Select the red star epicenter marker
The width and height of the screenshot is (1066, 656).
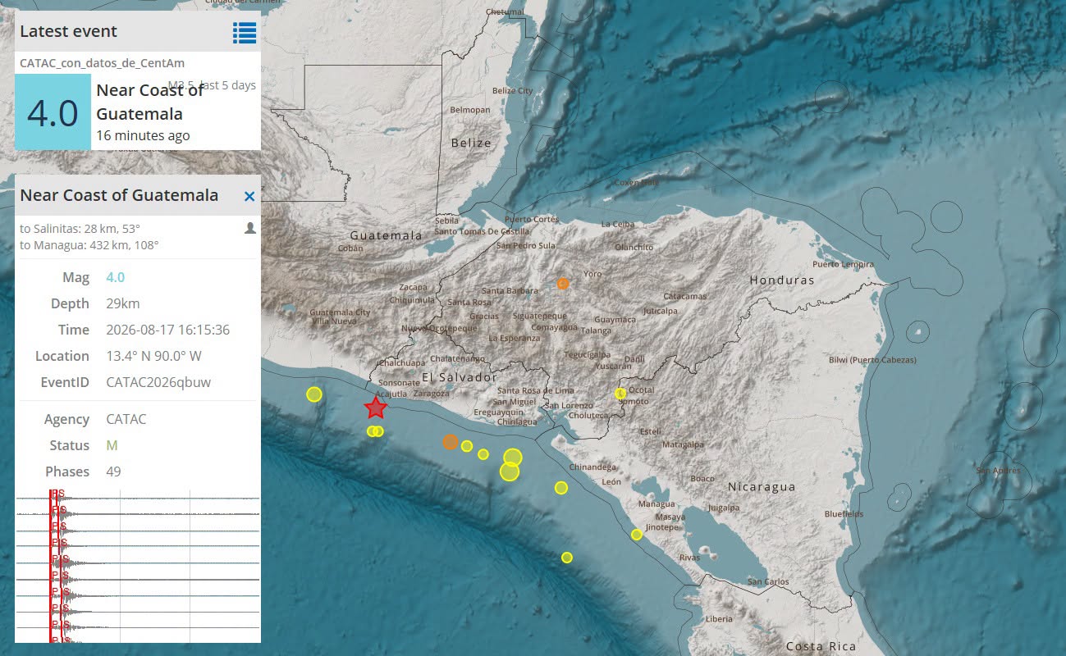(x=376, y=407)
